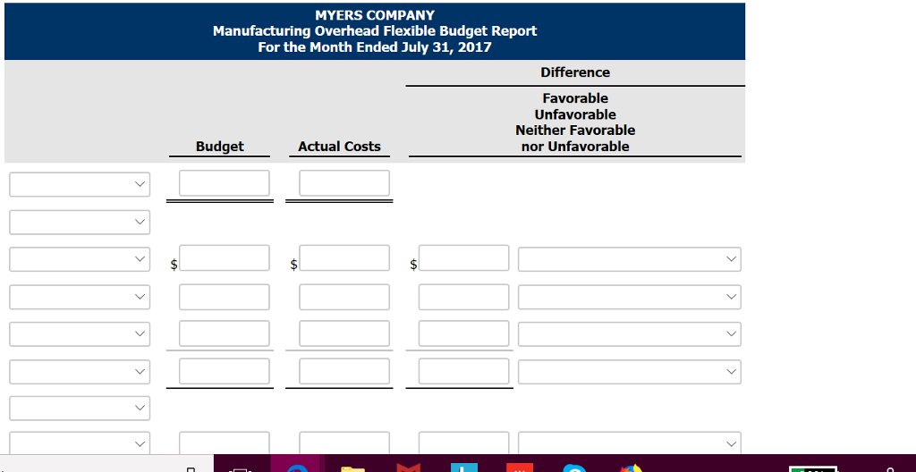The width and height of the screenshot is (916, 472).
Task: Expand the sixth row's line-item dropdown
Action: point(80,372)
